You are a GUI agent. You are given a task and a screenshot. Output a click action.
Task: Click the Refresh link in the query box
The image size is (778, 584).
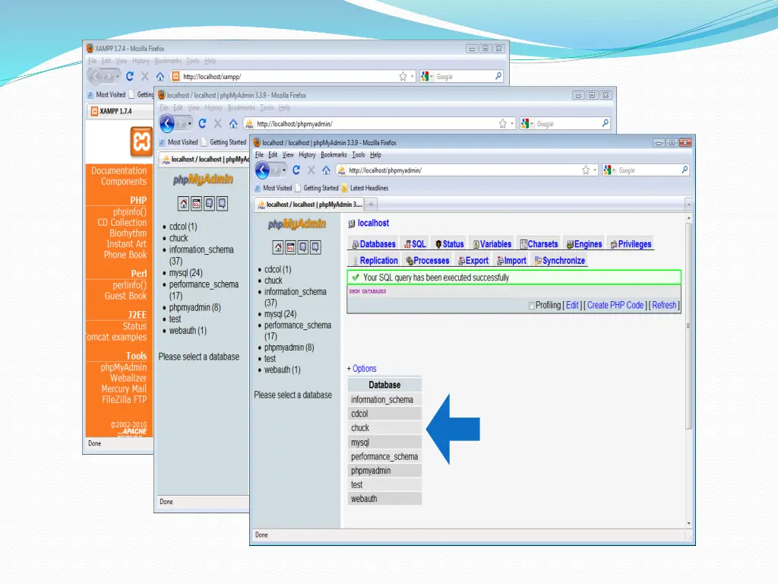point(664,306)
